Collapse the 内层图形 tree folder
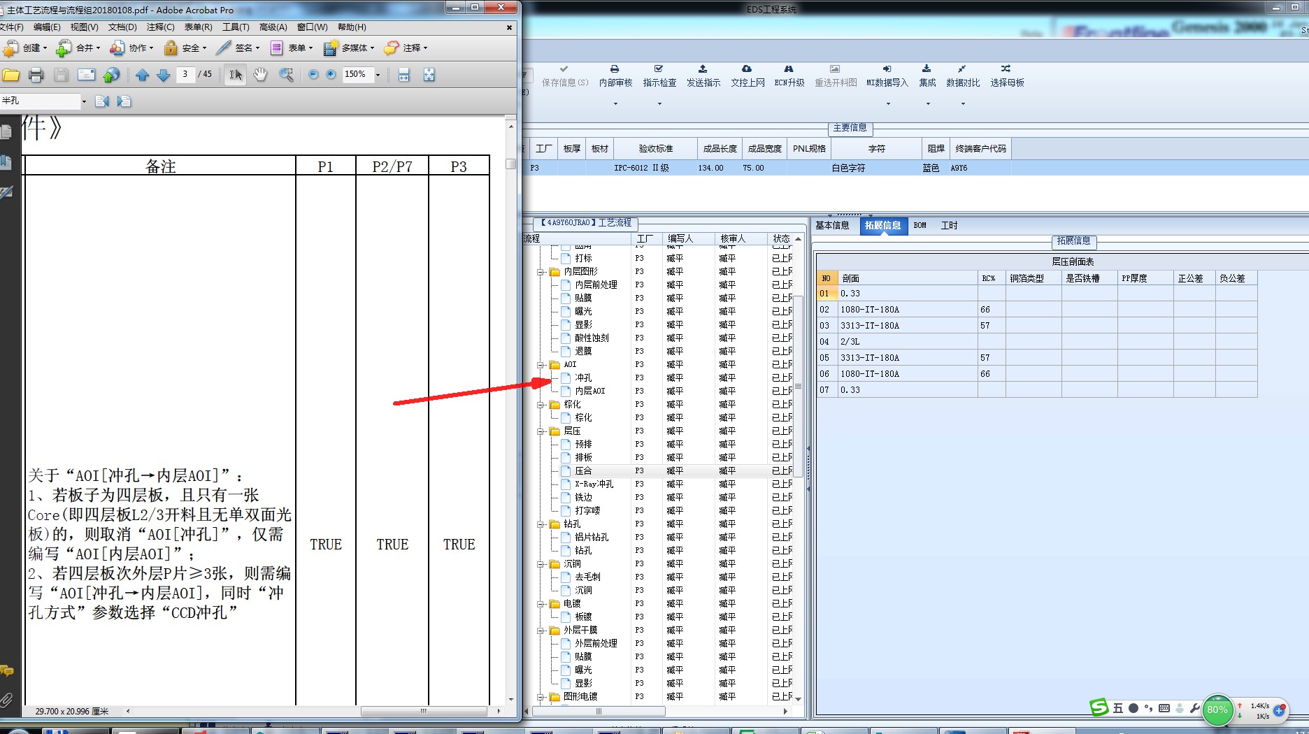Image resolution: width=1309 pixels, height=734 pixels. [541, 272]
